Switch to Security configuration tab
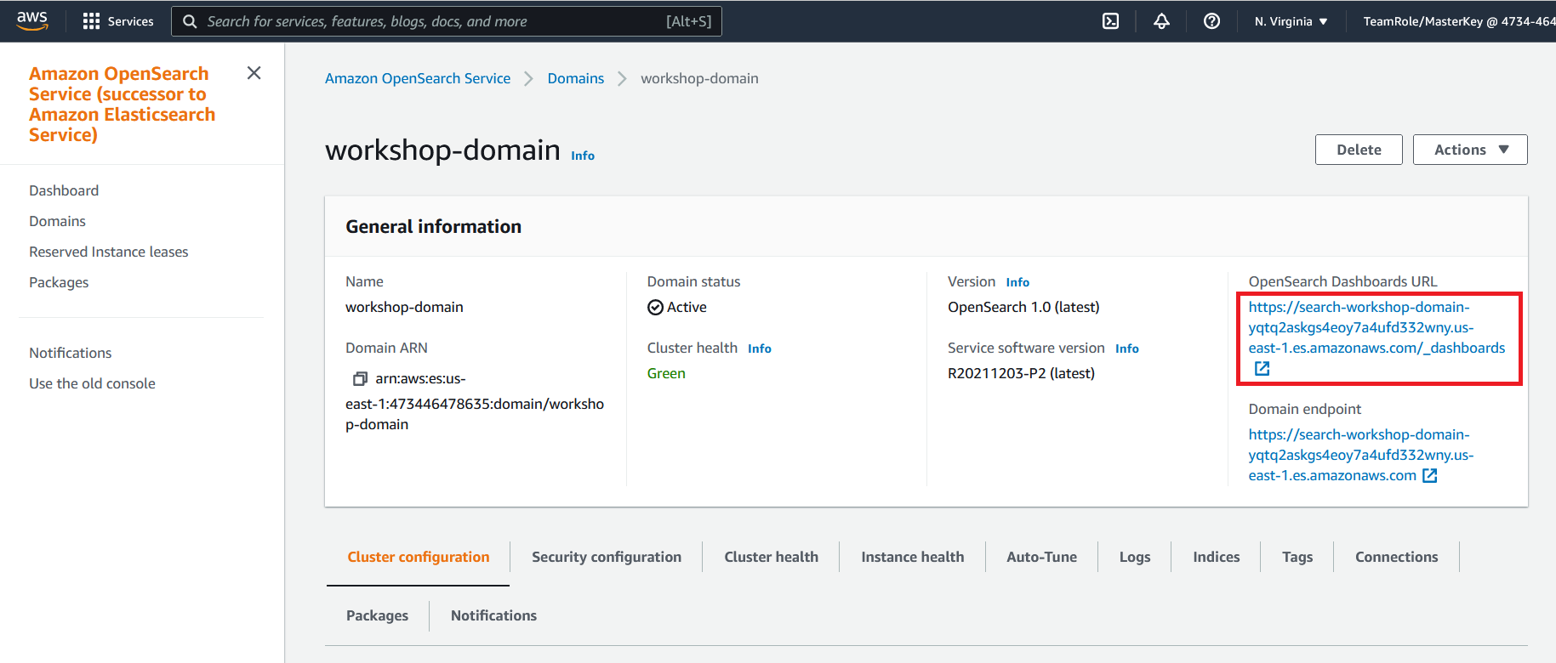Image resolution: width=1556 pixels, height=663 pixels. pos(607,557)
